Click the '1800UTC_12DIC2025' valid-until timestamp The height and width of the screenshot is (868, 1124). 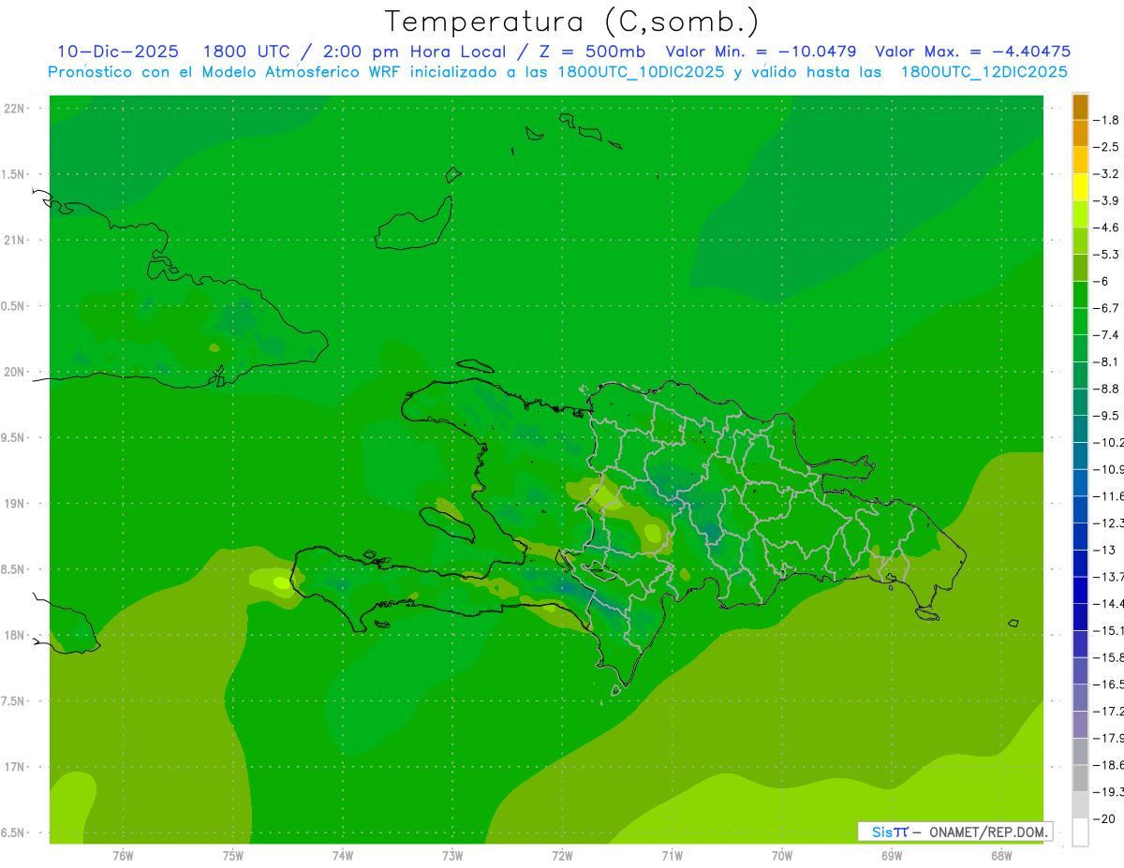pos(983,72)
